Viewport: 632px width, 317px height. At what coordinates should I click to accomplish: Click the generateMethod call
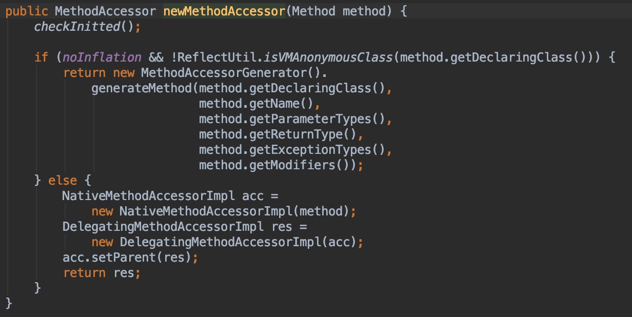[141, 88]
